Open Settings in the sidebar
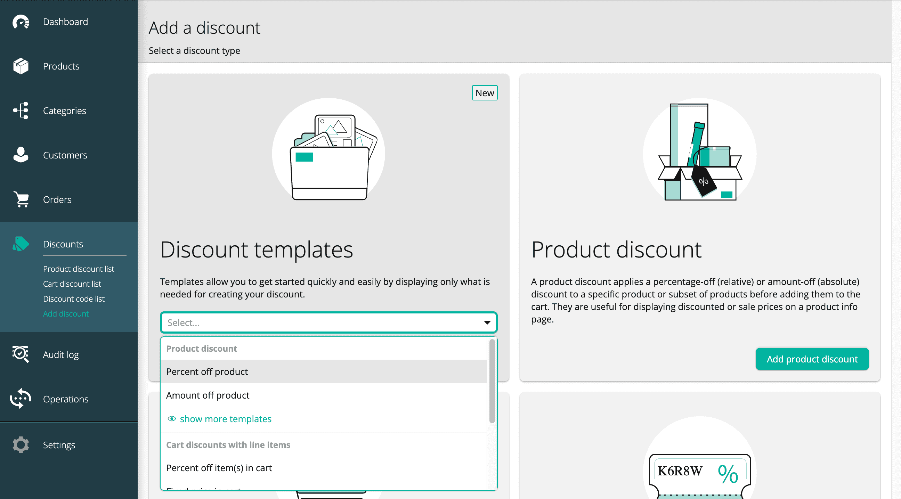901x499 pixels. pos(59,445)
